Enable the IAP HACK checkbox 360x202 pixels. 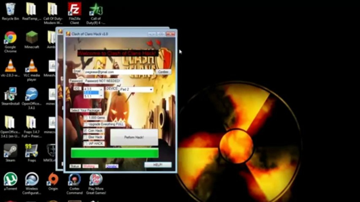tap(86, 144)
